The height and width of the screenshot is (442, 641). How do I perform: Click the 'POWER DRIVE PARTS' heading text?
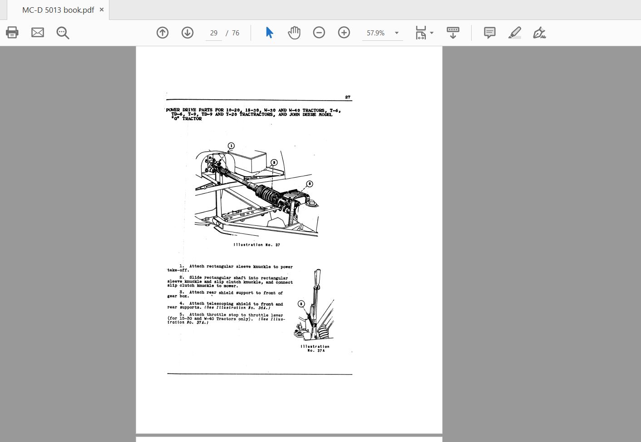[x=253, y=114]
